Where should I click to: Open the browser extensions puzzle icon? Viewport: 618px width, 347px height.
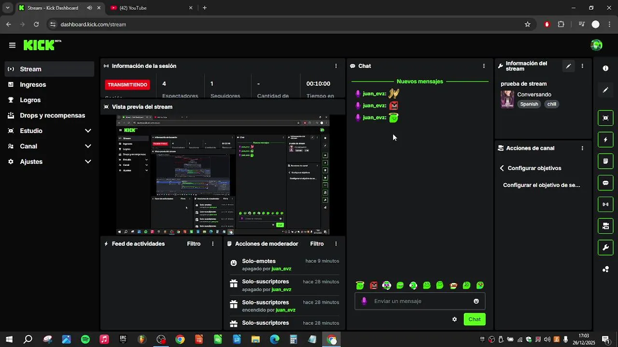561,24
